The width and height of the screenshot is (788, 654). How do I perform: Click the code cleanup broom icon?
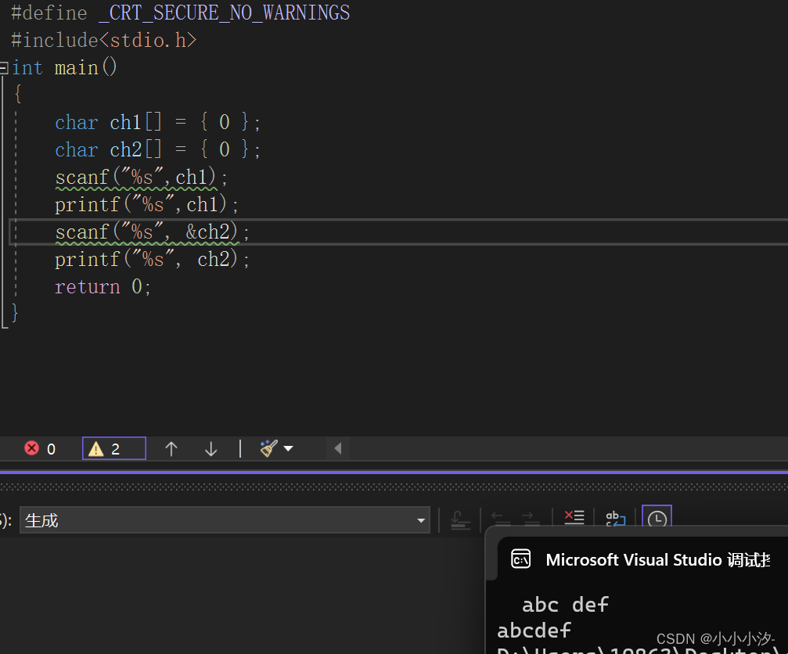tap(269, 447)
